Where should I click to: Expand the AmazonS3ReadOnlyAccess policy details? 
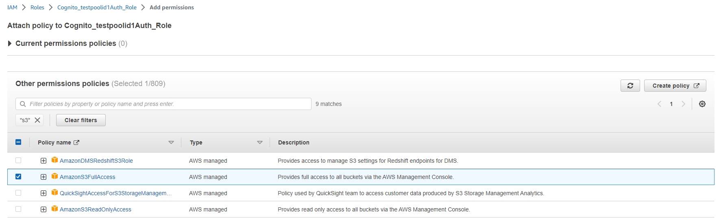[x=44, y=209]
